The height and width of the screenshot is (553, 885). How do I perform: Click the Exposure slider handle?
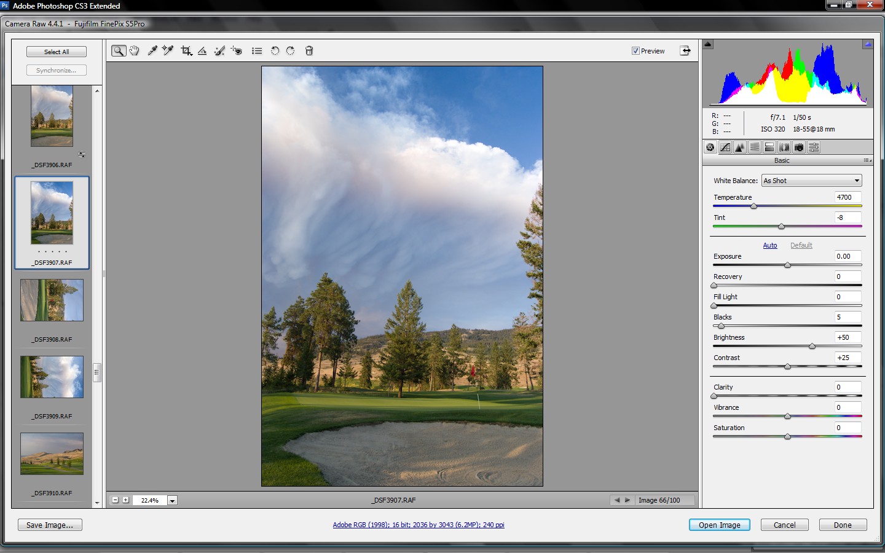[788, 265]
